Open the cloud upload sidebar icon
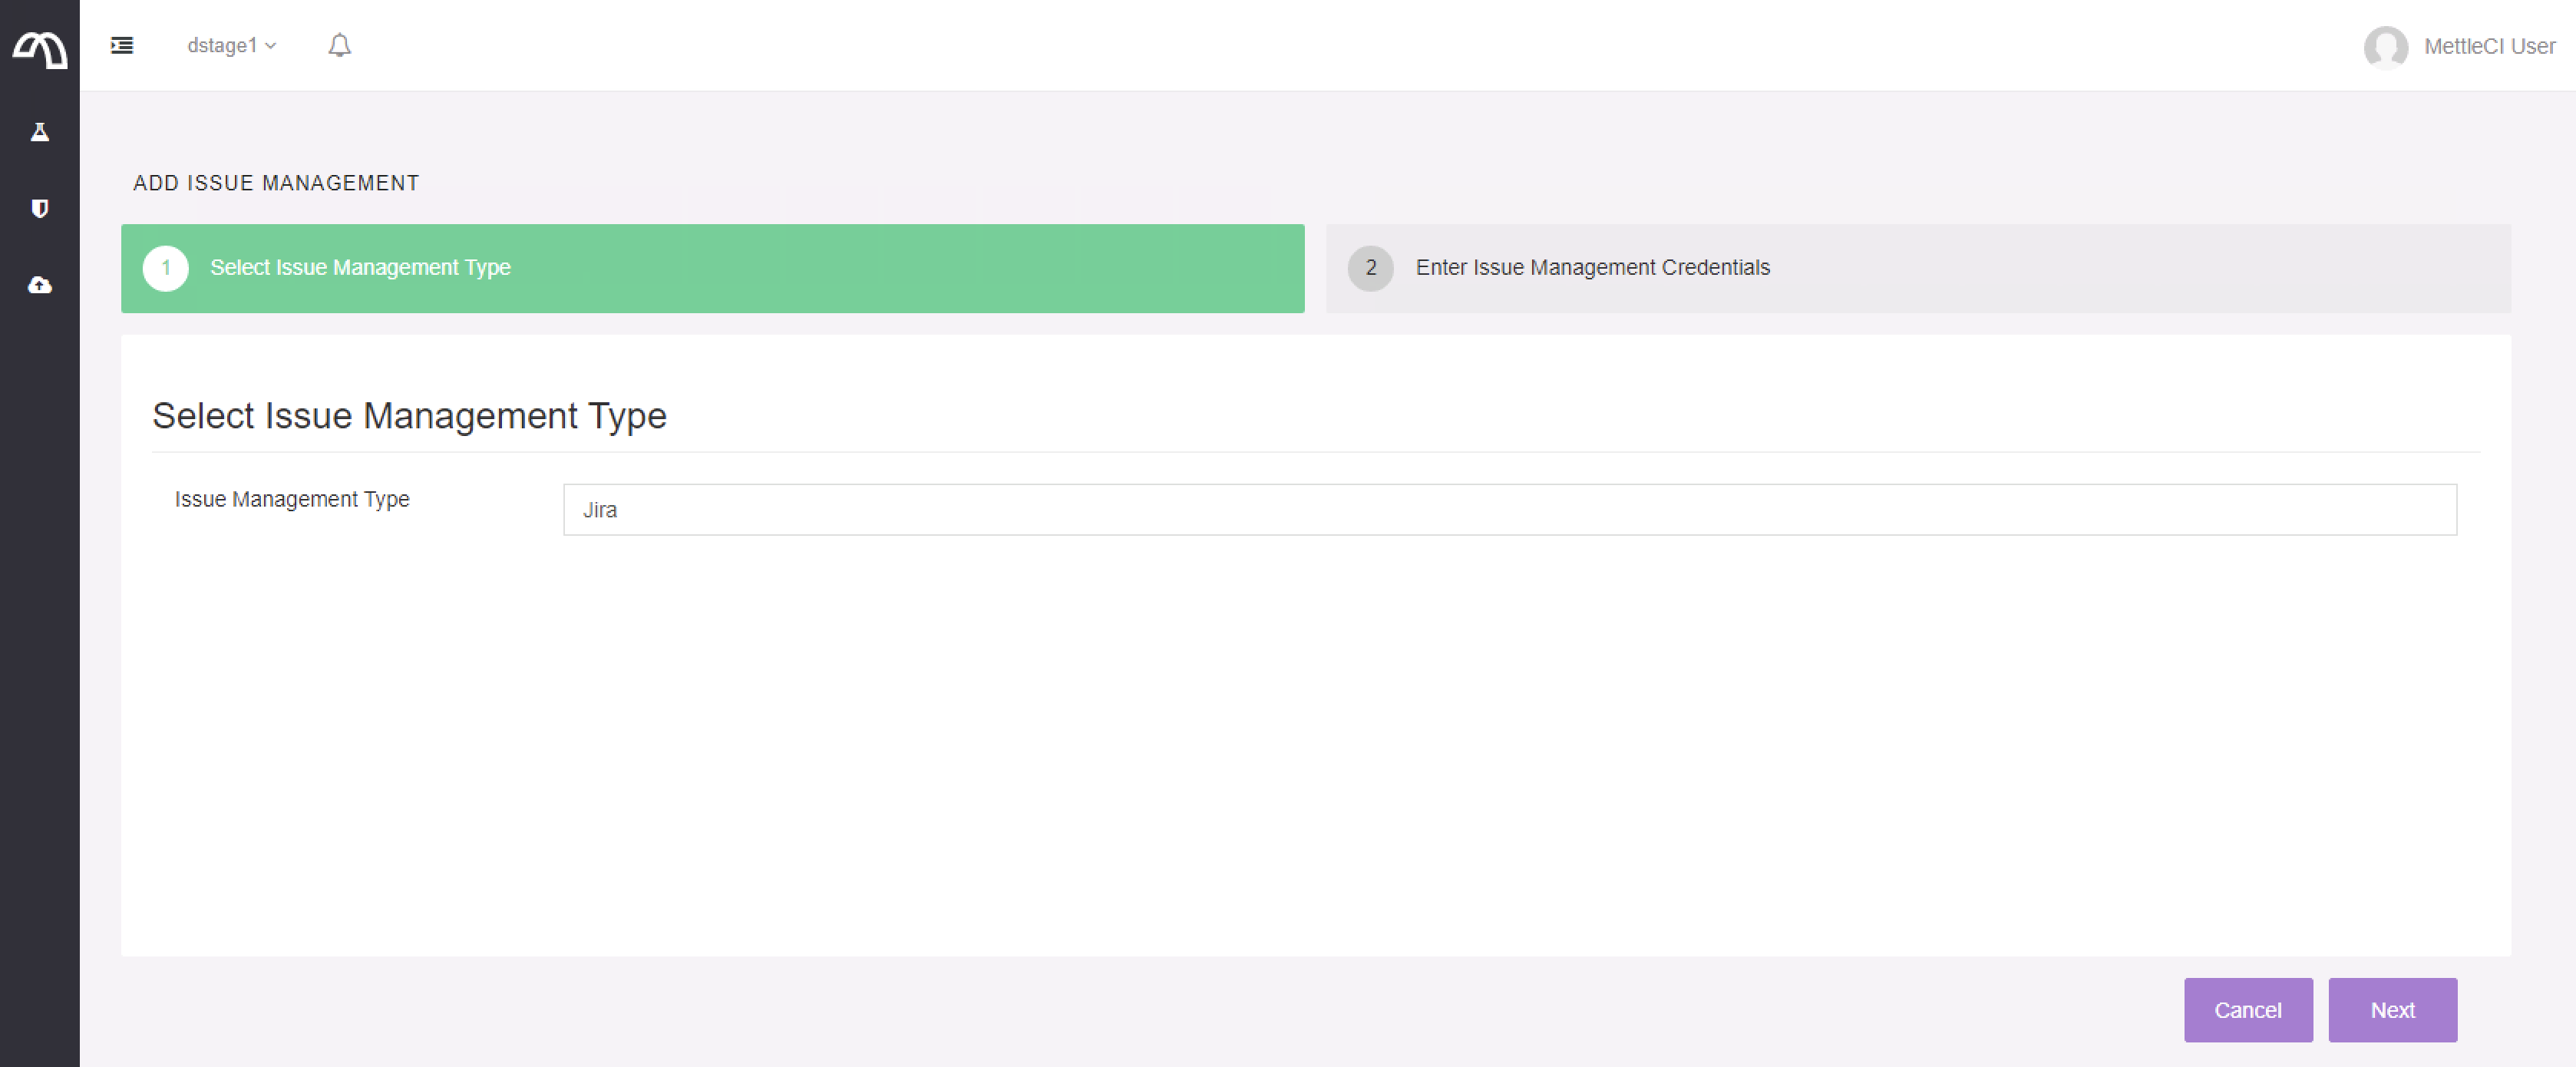 pyautogui.click(x=40, y=285)
